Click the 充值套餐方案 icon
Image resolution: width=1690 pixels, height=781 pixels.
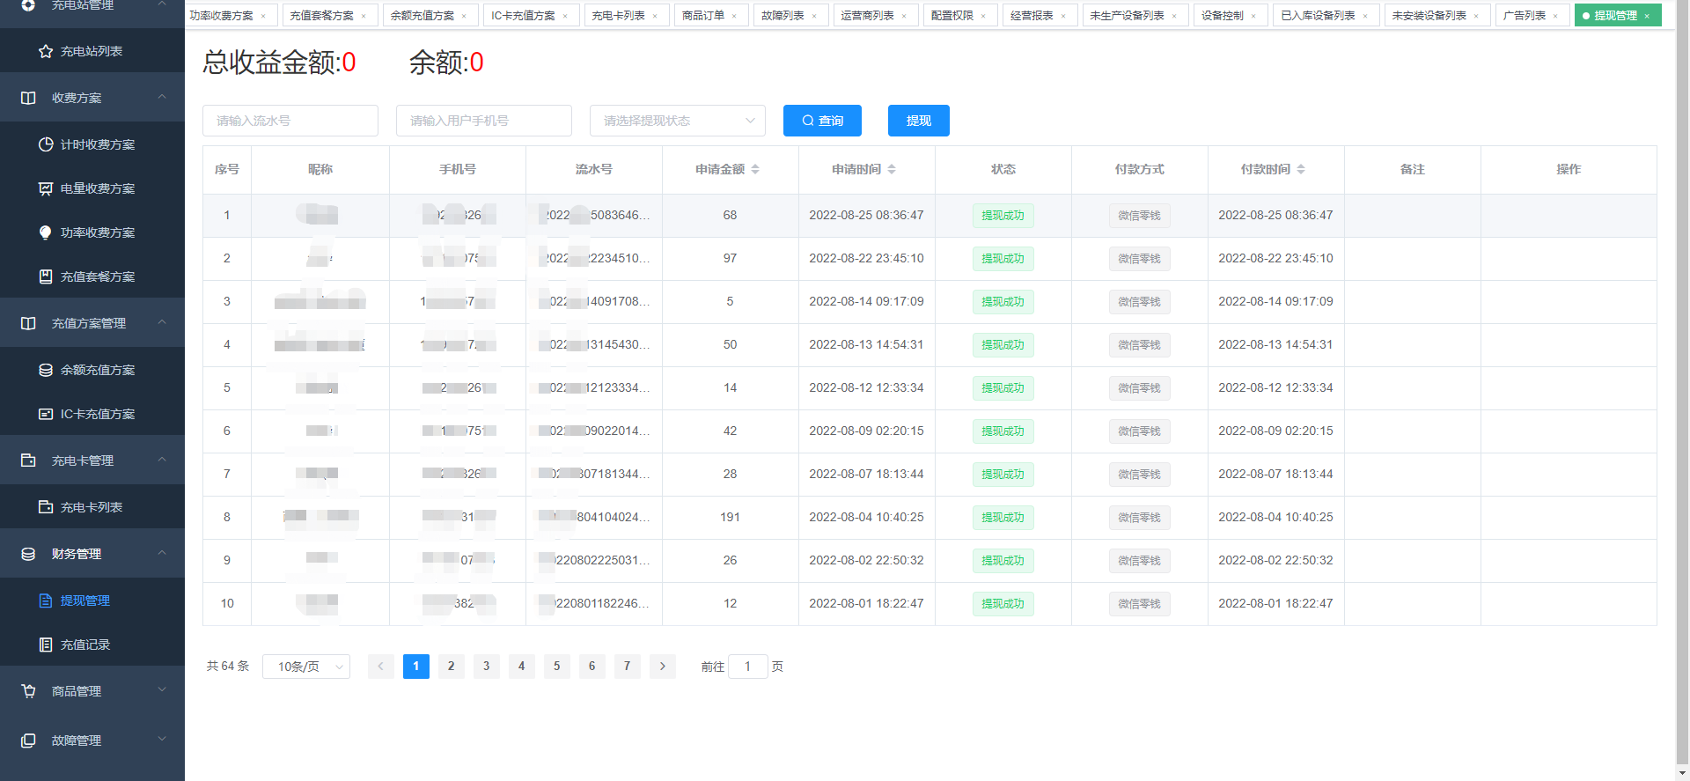tap(46, 276)
